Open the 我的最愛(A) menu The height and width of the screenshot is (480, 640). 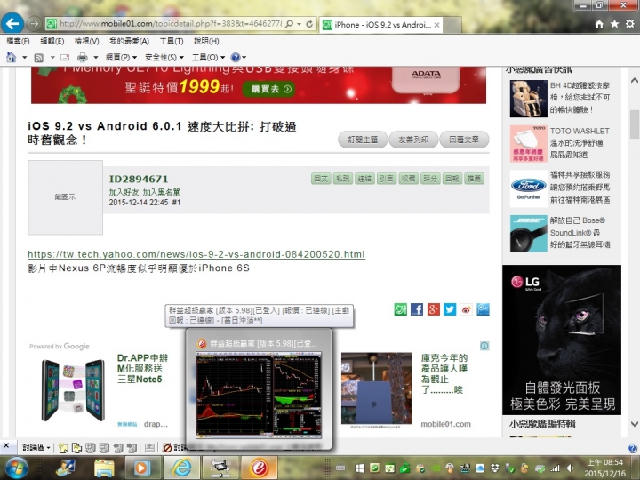point(129,41)
